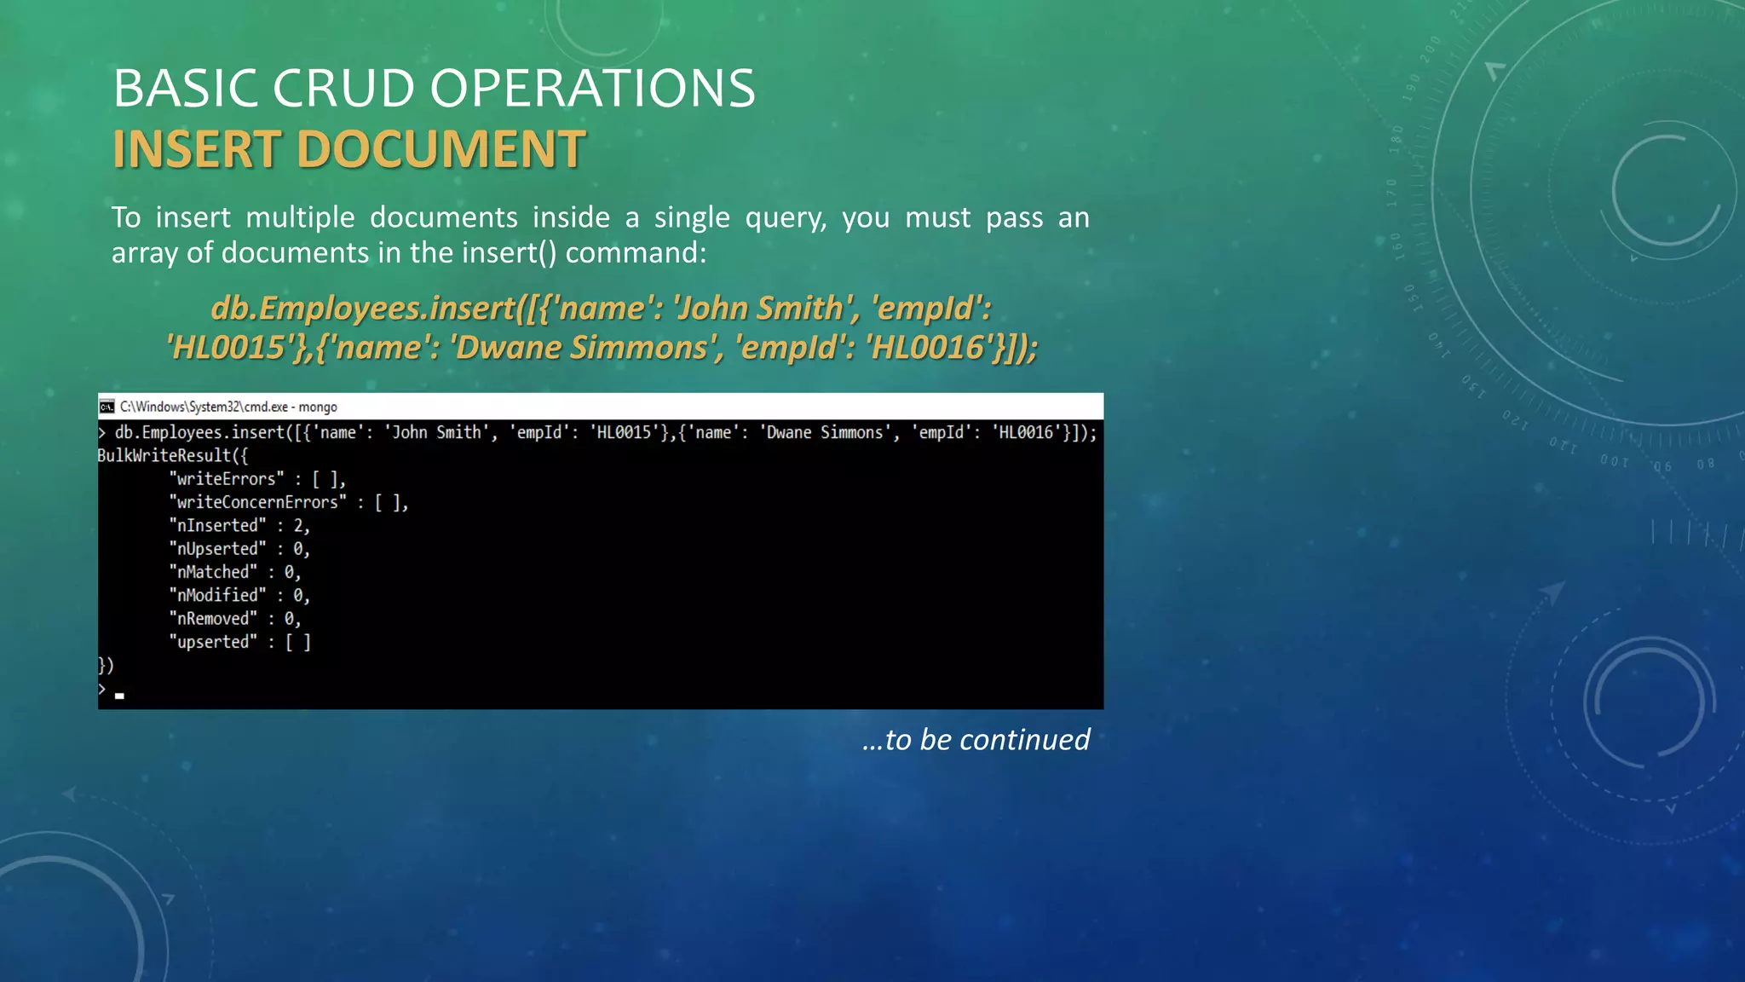The image size is (1745, 982).
Task: Click the "nUpserted" : 0 line
Action: (239, 548)
